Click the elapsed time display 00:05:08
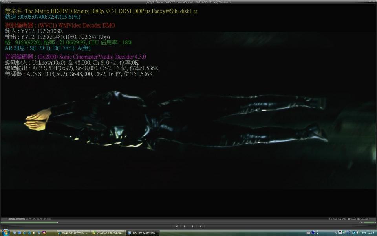The height and width of the screenshot is (236, 377). click(31, 219)
